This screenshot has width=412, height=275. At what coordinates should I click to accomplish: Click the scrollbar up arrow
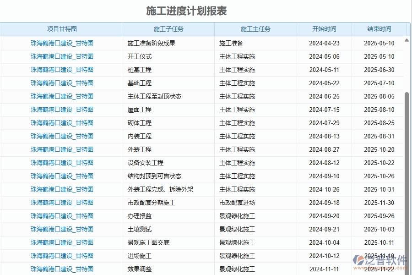click(406, 39)
